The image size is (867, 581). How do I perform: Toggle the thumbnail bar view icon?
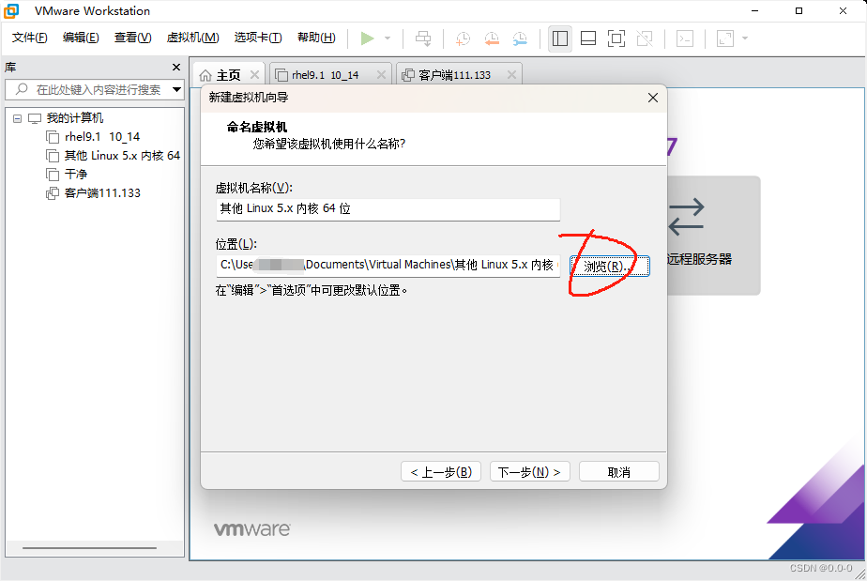pyautogui.click(x=588, y=38)
